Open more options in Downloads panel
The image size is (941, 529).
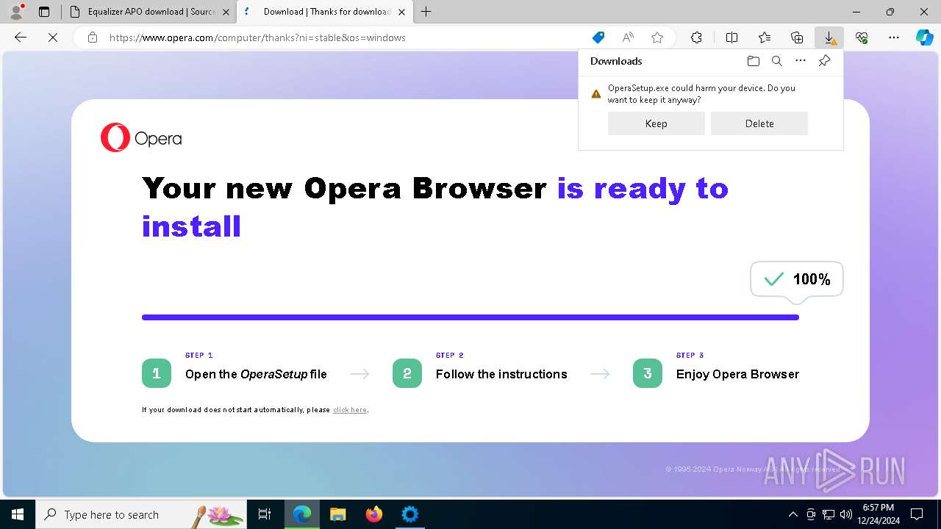tap(801, 61)
